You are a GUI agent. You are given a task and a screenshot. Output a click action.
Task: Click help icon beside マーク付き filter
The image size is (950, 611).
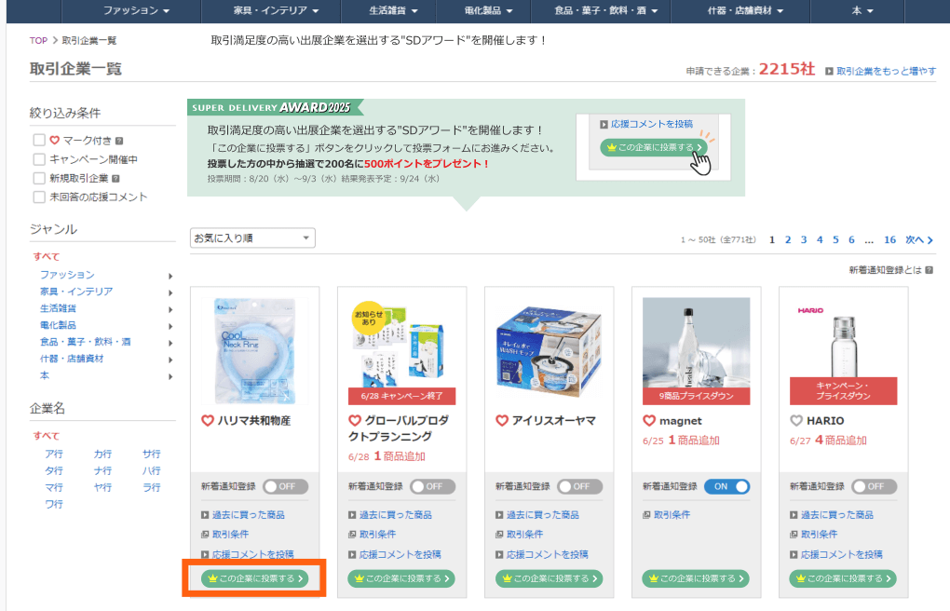coord(119,141)
